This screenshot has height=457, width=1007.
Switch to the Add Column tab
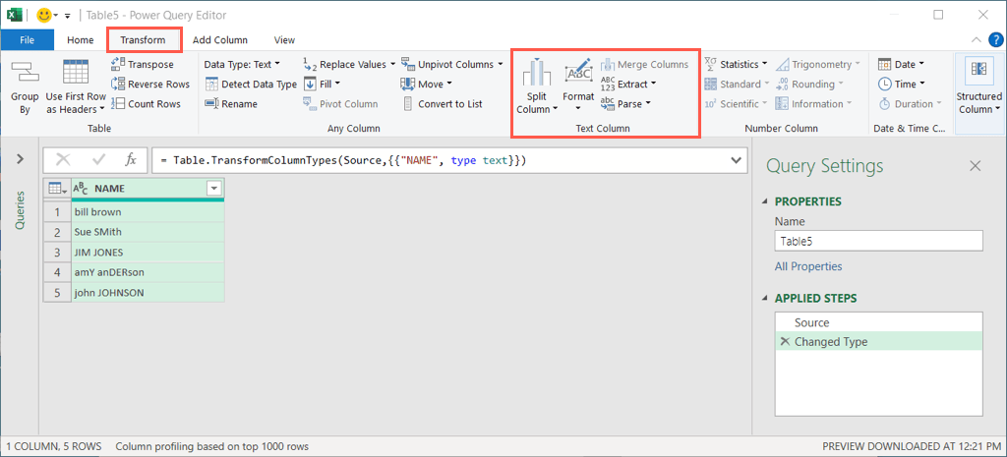[219, 39]
